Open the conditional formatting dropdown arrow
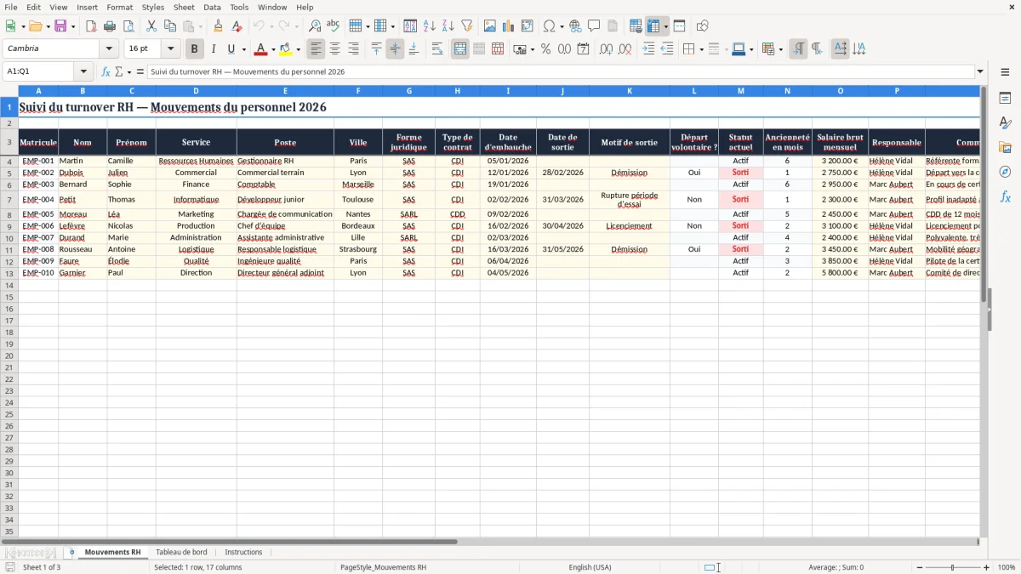The height and width of the screenshot is (574, 1021). 780,49
